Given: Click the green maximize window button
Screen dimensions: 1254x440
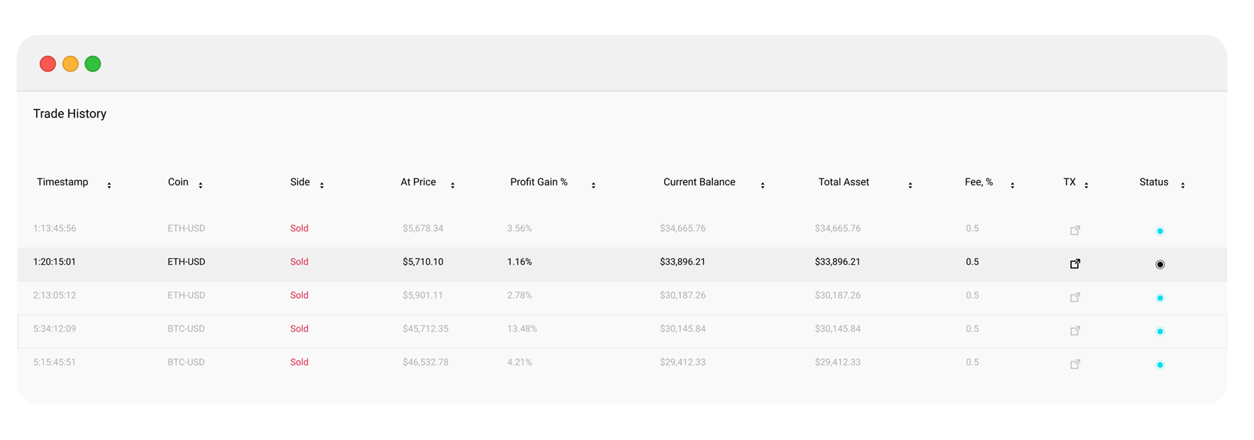Looking at the screenshot, I should [x=93, y=64].
